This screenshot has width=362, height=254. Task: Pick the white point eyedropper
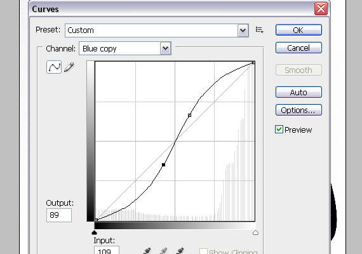coord(180,251)
